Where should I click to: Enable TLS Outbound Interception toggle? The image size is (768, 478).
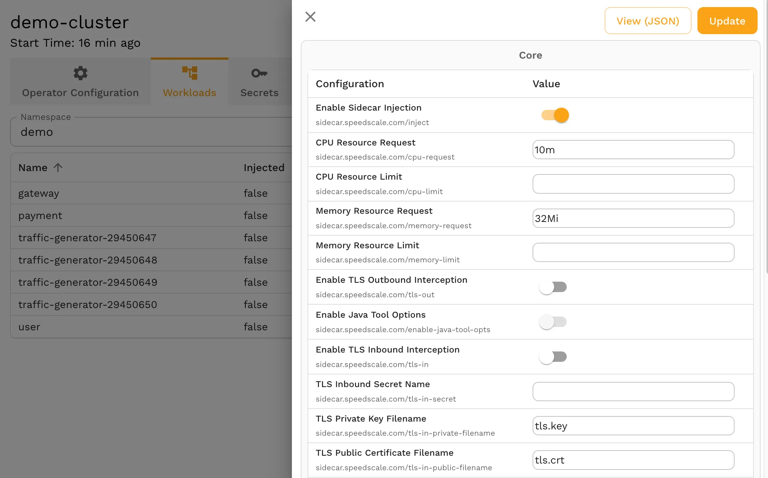pos(553,287)
